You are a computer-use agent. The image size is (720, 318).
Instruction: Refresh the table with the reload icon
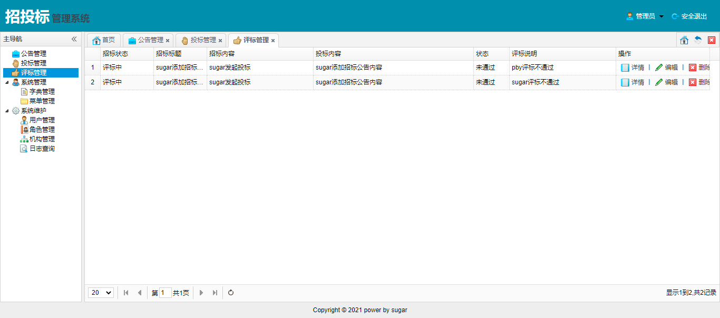pos(231,293)
